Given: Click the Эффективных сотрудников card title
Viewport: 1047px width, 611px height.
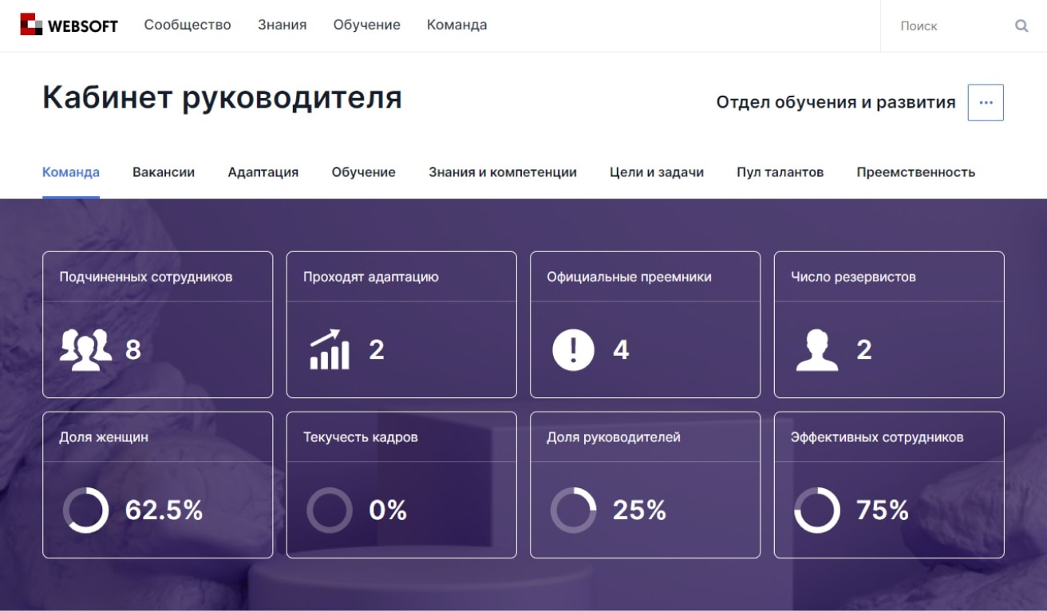Looking at the screenshot, I should 877,437.
